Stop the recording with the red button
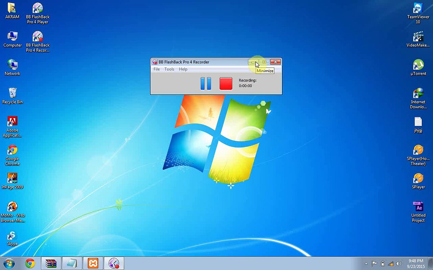Viewport: 433px width, 270px height. (x=226, y=84)
